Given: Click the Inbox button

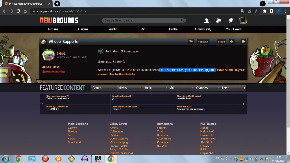Looking at the screenshot, I should [x=221, y=42].
